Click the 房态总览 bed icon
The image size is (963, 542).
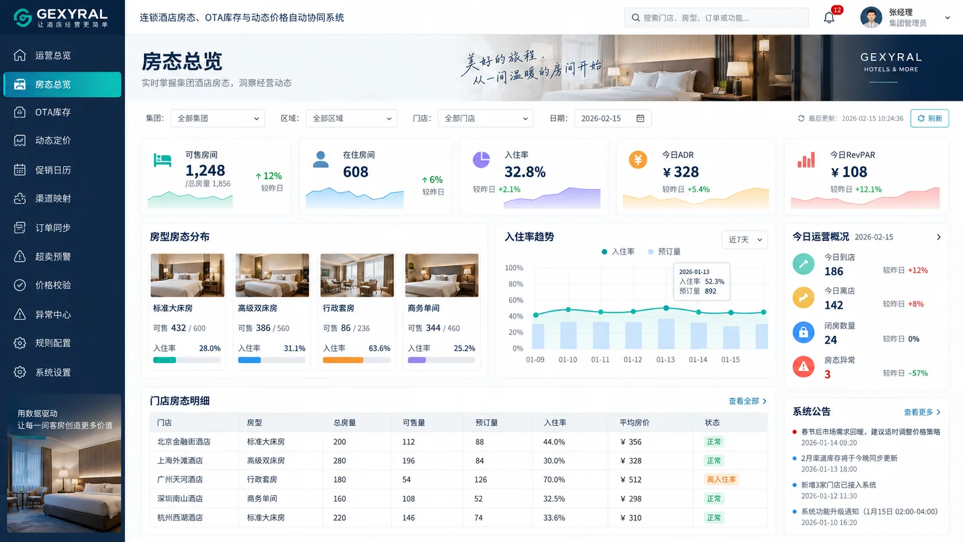[20, 84]
